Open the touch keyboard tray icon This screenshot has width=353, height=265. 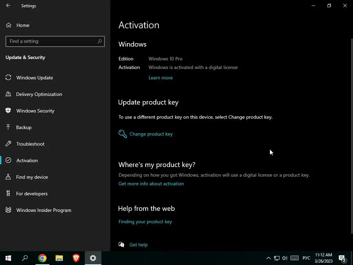pos(294,258)
